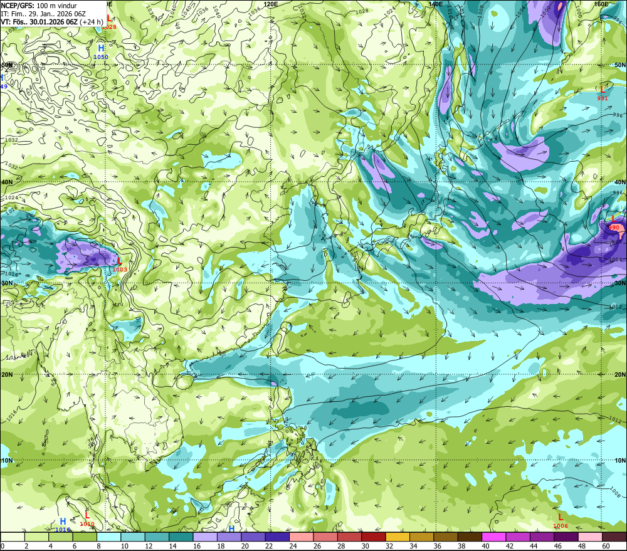
Task: Select the L 1003 low pressure marker
Action: (120, 265)
